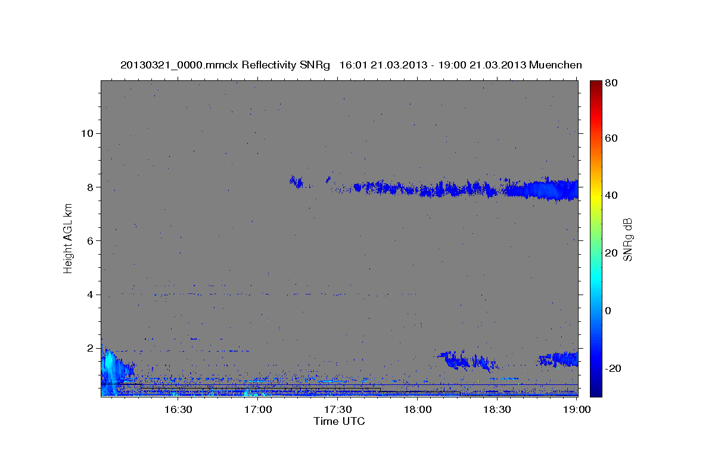Click the 'Time UTC' x-axis label
This screenshot has height=476, width=715.
339,421
